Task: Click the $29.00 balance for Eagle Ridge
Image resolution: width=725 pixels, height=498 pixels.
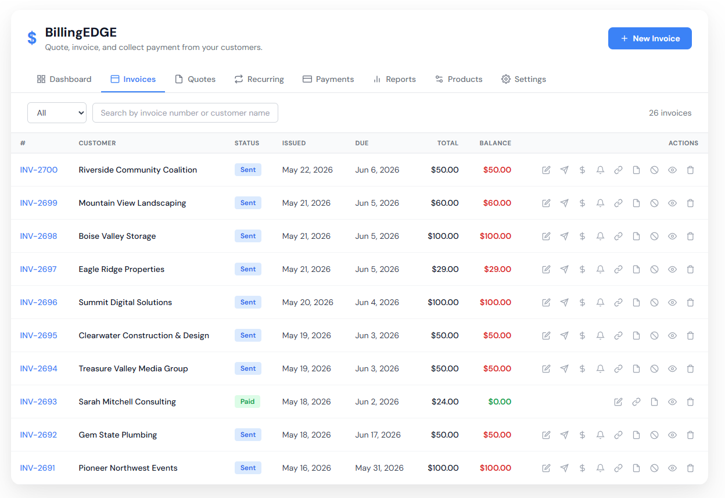Action: coord(497,270)
